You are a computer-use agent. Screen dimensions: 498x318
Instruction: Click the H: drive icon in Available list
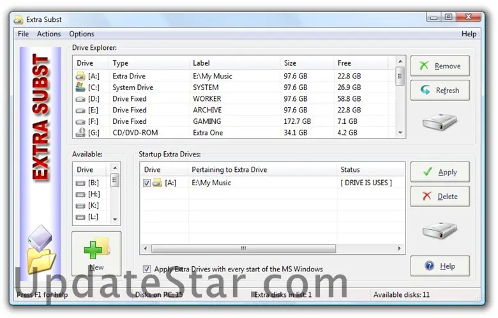[x=80, y=194]
